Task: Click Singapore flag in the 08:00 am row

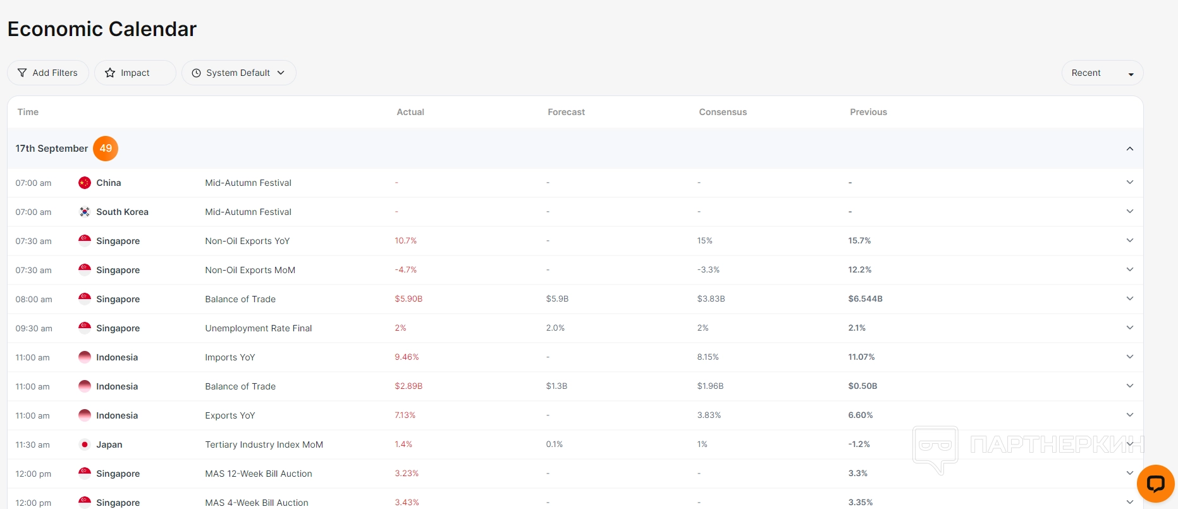Action: (85, 299)
